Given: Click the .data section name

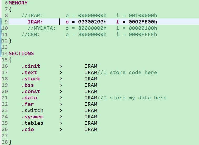Looking at the screenshot, I should point(29,98).
